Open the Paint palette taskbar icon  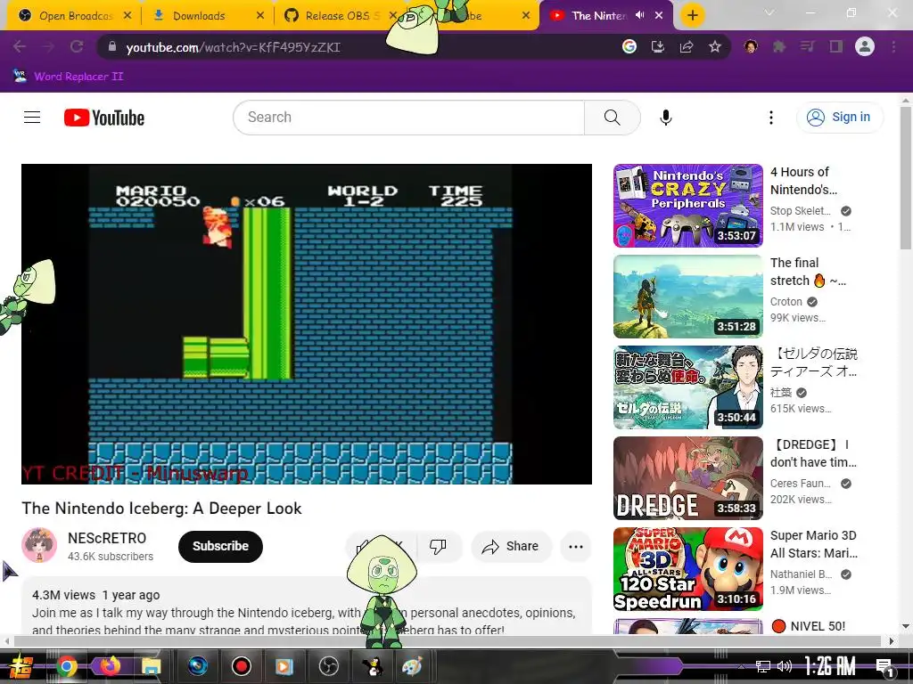413,666
